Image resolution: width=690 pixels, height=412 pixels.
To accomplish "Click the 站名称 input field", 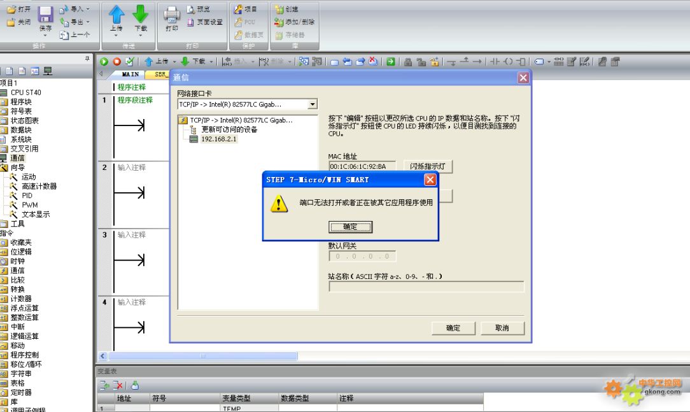I will coord(426,287).
